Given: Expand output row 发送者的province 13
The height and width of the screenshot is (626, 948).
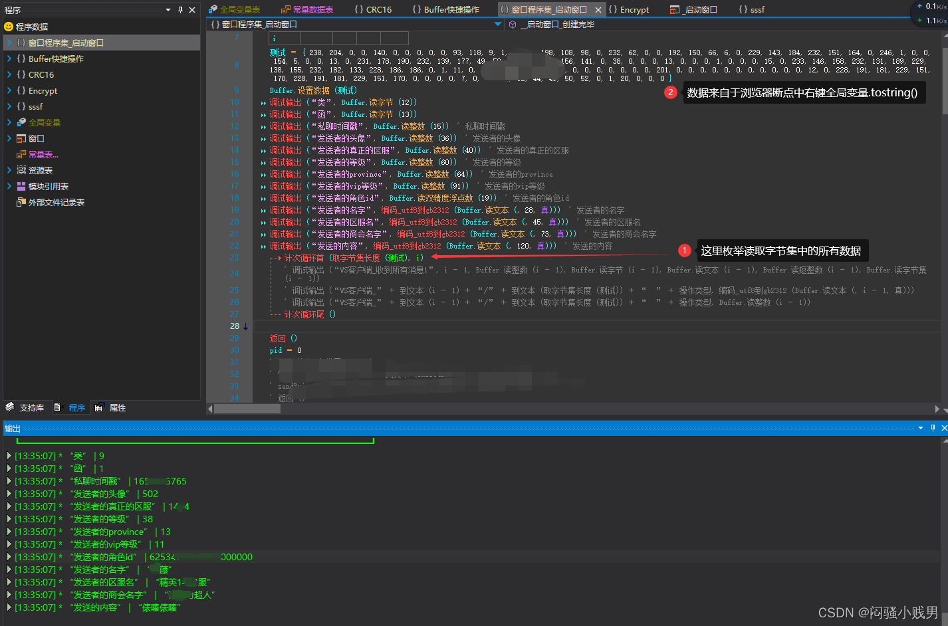Looking at the screenshot, I should [9, 532].
